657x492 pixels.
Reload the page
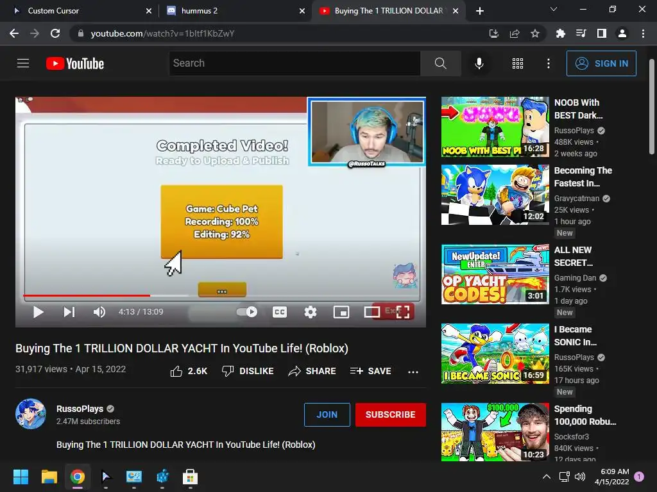point(55,33)
